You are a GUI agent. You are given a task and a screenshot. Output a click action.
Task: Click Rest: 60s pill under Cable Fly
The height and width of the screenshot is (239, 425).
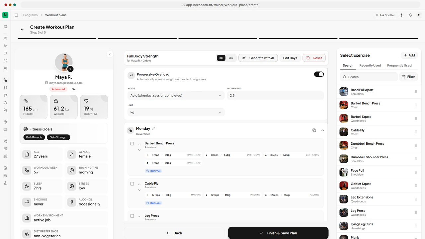[x=153, y=203]
